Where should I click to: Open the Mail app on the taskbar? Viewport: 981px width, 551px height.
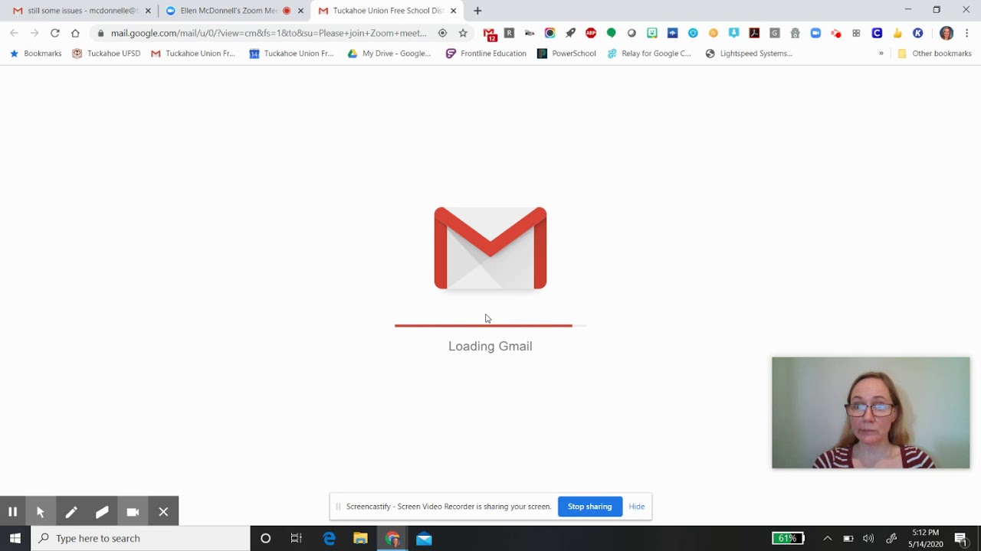pos(424,538)
